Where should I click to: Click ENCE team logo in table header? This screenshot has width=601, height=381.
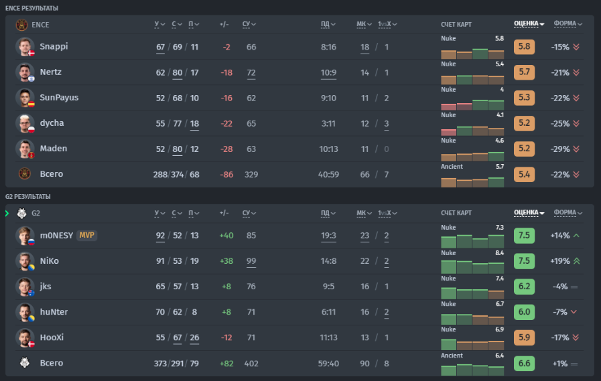[22, 25]
